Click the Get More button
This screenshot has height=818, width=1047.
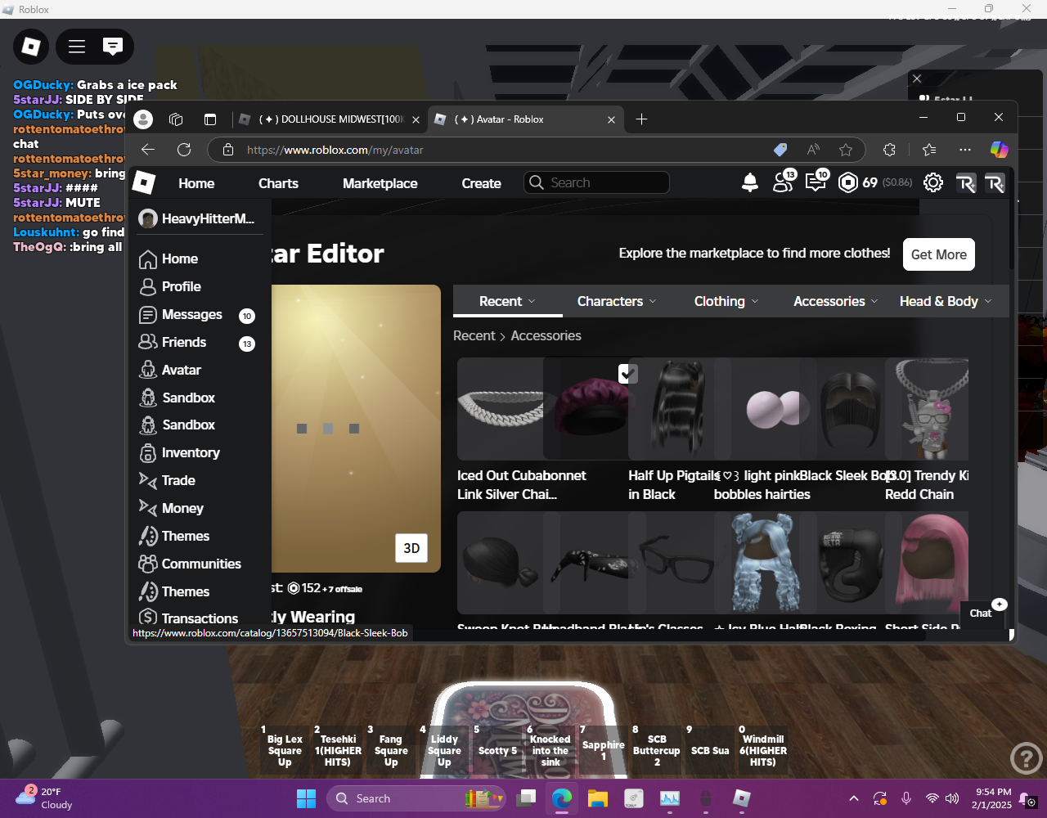(x=939, y=254)
